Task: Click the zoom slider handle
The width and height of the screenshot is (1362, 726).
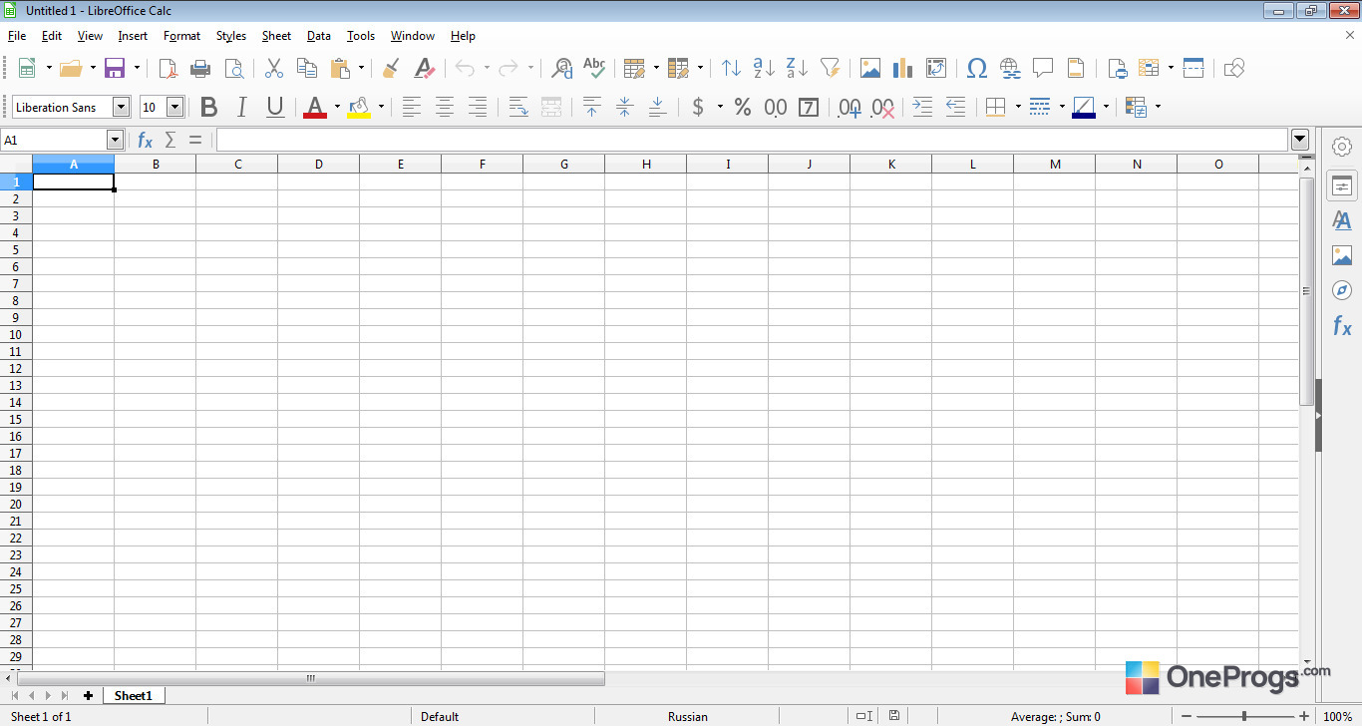Action: pos(1244,716)
